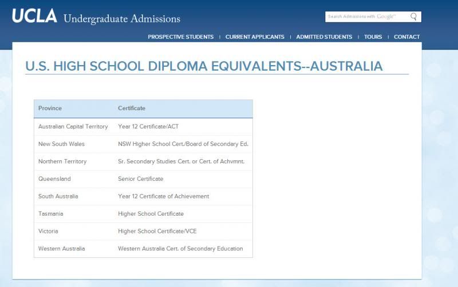Select Queensland cell
Screen dimensions: 458x287
point(54,179)
